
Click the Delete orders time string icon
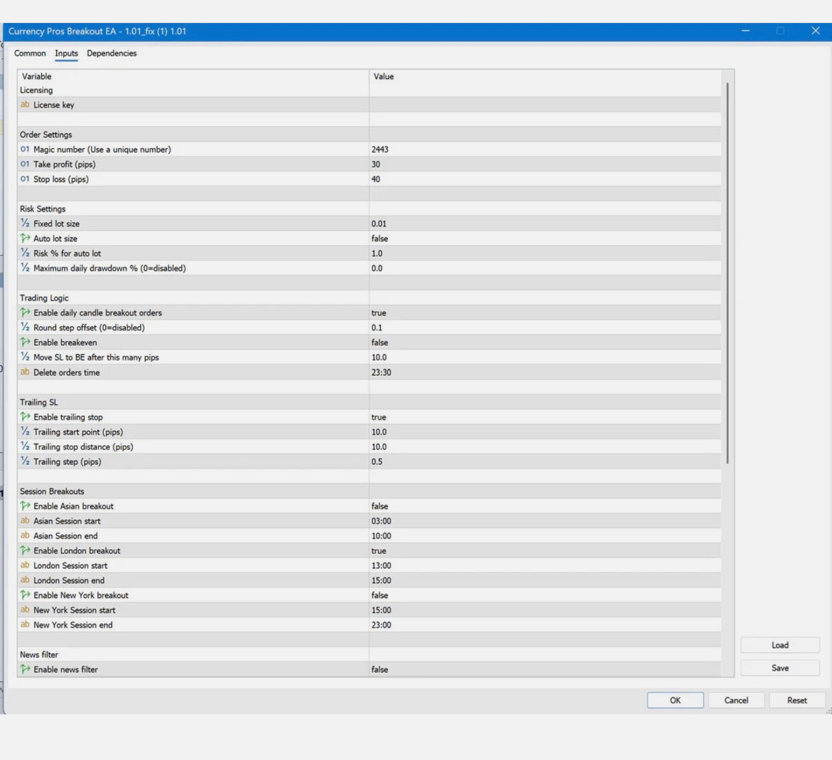[x=25, y=372]
